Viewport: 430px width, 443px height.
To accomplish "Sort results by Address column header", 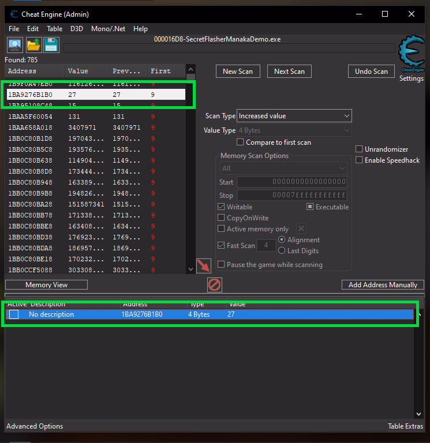I will (x=35, y=71).
